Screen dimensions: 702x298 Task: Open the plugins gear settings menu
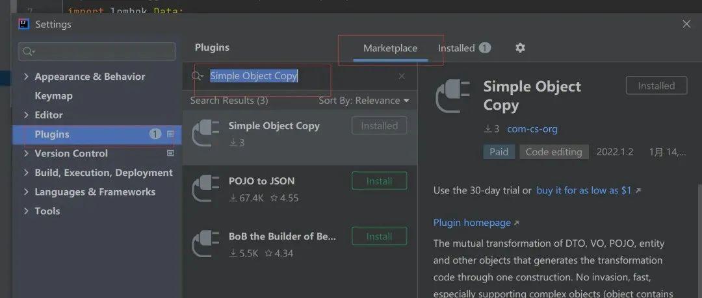click(x=520, y=48)
